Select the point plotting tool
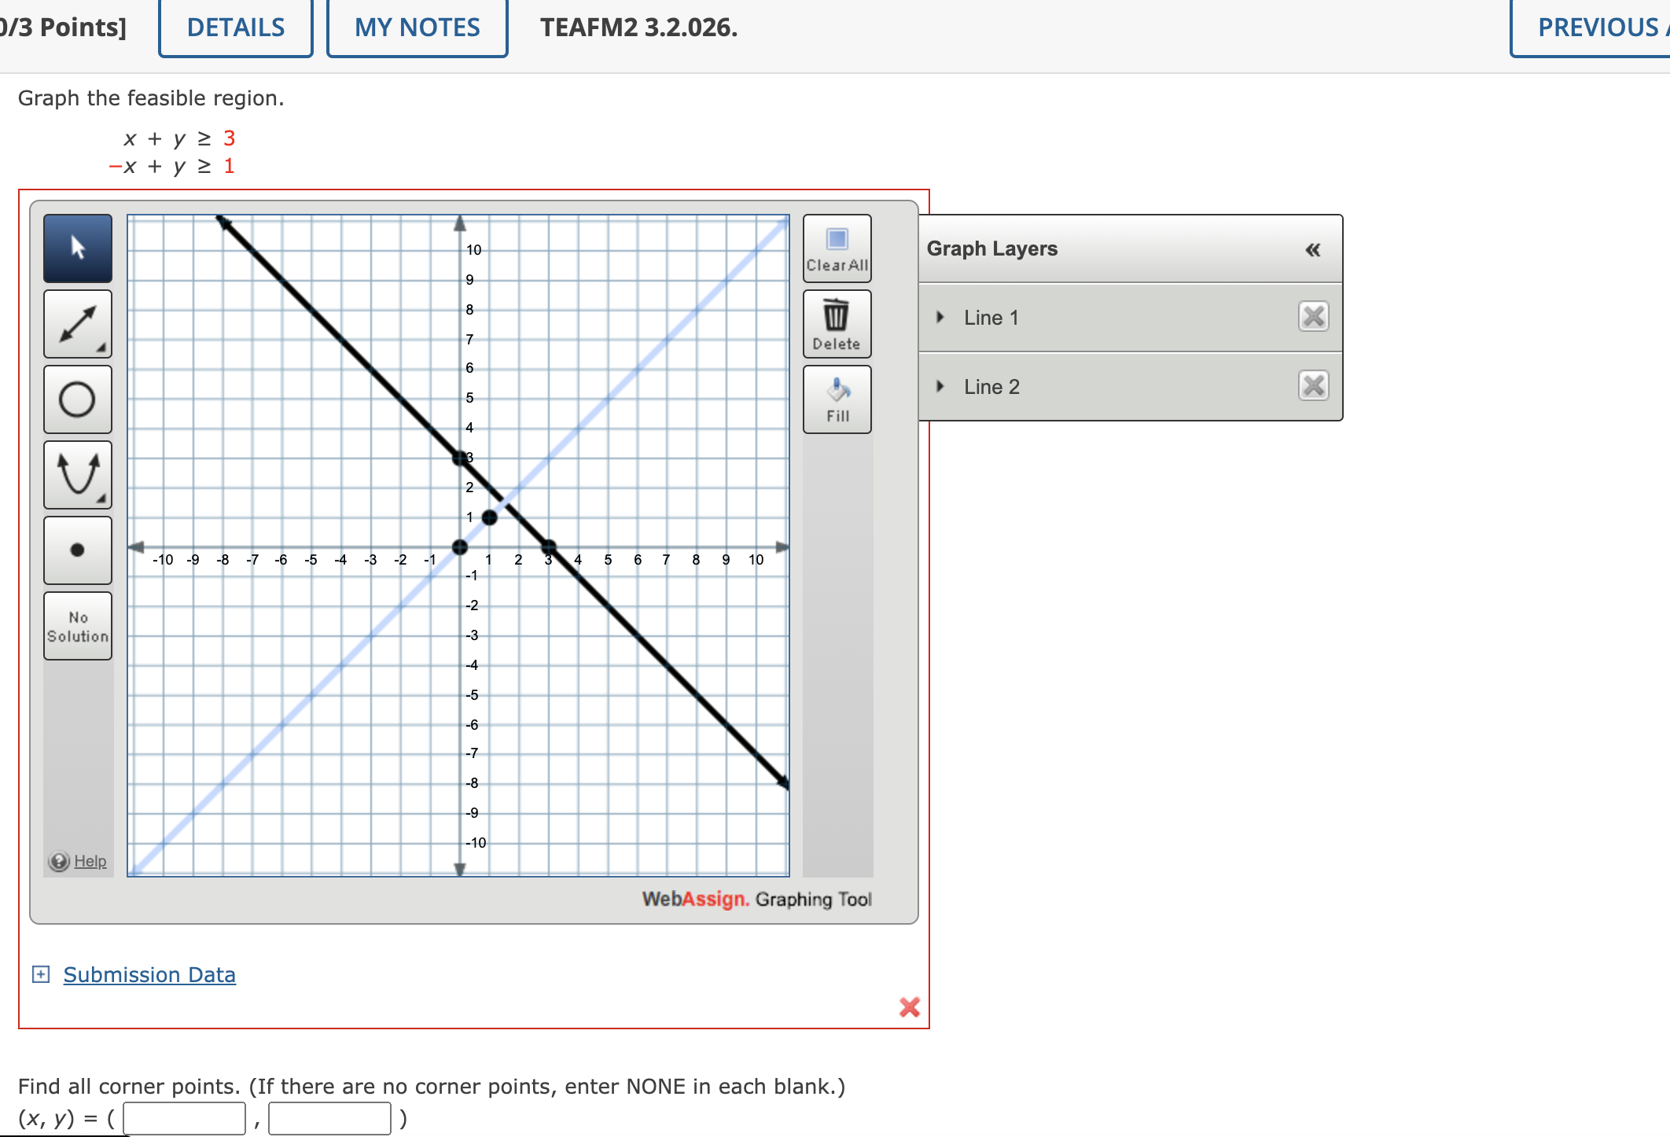Screen dimensions: 1670x1137 click(77, 550)
